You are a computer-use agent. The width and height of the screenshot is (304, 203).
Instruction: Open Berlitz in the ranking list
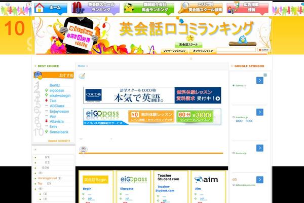tap(55, 85)
